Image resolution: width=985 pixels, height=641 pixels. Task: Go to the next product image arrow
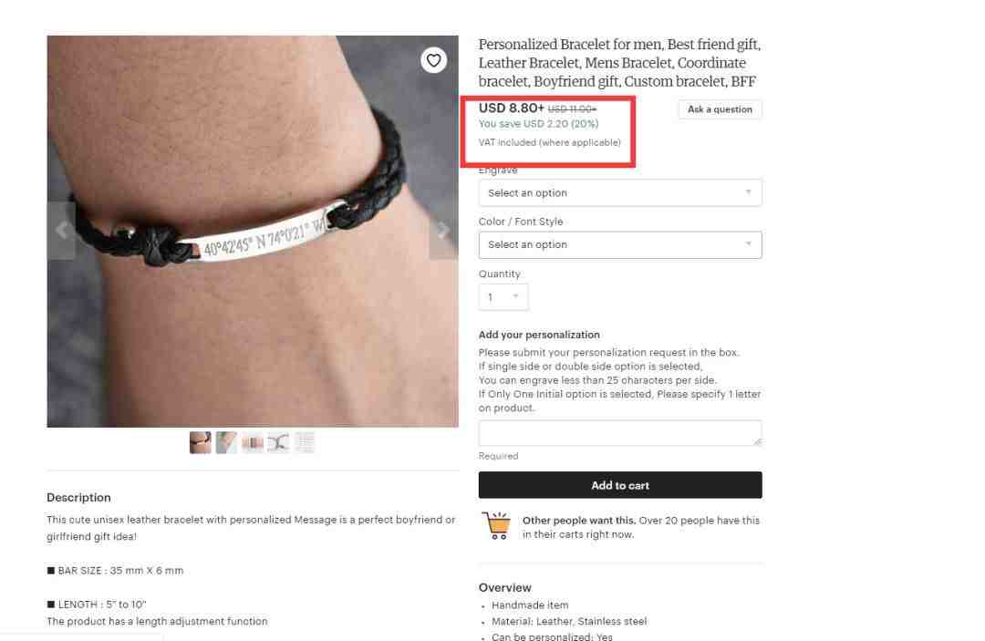tap(443, 231)
